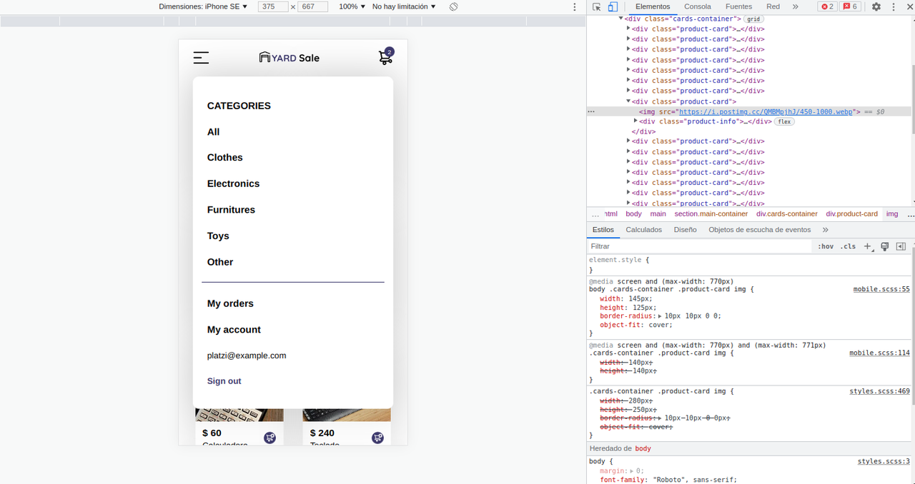
Task: Open the 100% zoom dropdown
Action: point(352,6)
